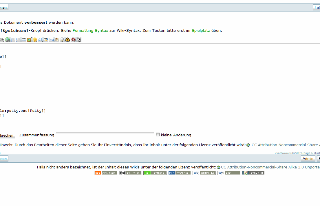This screenshot has height=206, width=320.
Task: Insert a horizontal rule
Action: pyautogui.click(x=24, y=40)
